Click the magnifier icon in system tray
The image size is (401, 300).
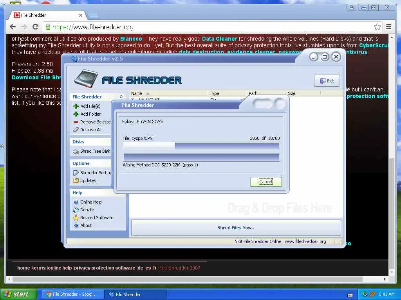(x=372, y=294)
